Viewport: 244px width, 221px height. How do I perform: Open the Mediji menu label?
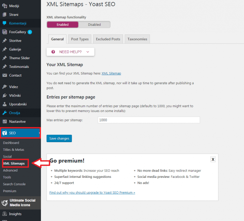coord(14,6)
